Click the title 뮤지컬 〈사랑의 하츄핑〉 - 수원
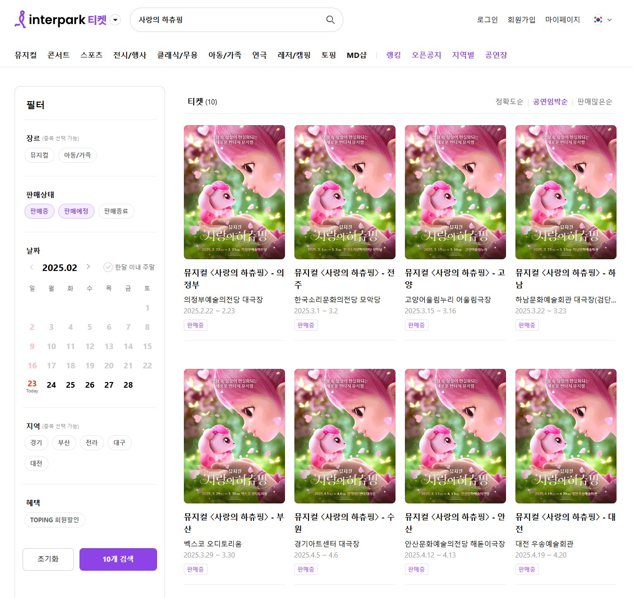The height and width of the screenshot is (598, 633). 345,523
